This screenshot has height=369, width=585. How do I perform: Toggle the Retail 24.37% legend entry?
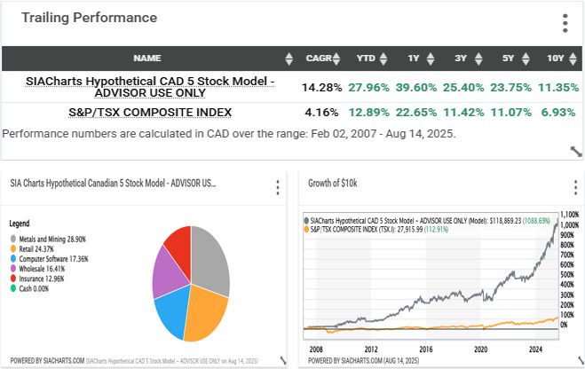click(38, 251)
